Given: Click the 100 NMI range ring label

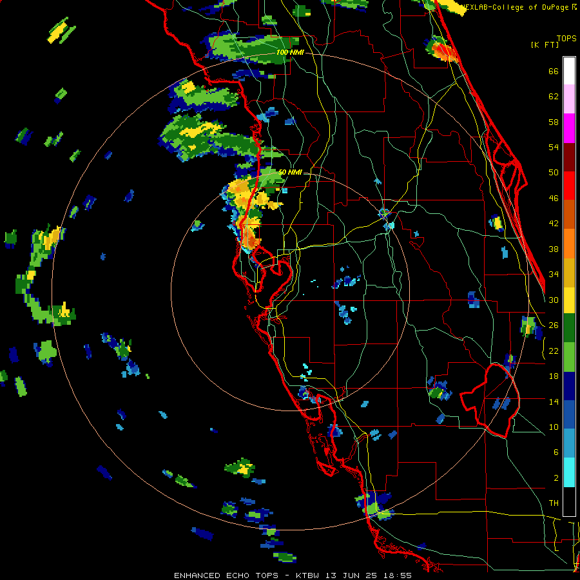Looking at the screenshot, I should click(290, 53).
